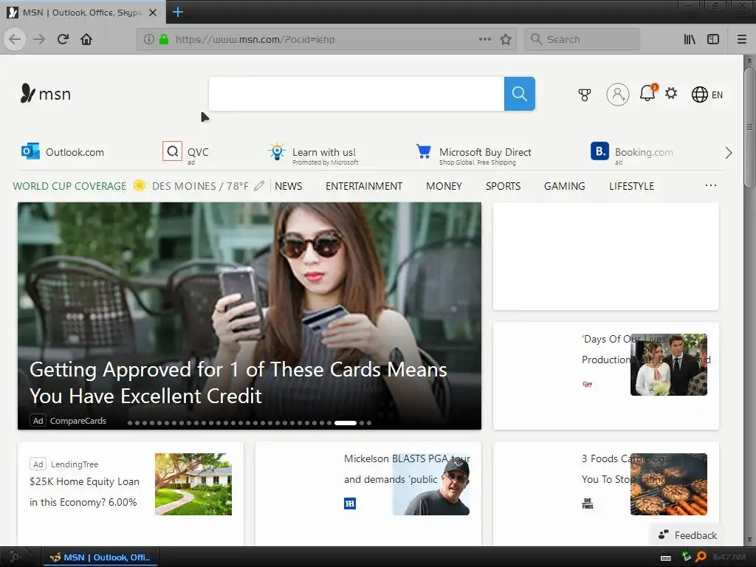Viewport: 756px width, 567px height.
Task: Open the Days Of Our Lives story thumbnail
Action: click(669, 365)
